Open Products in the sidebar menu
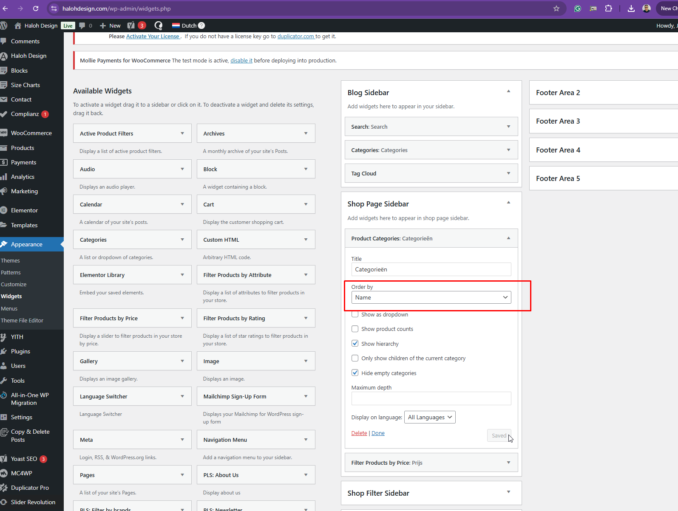The image size is (678, 511). coord(23,148)
